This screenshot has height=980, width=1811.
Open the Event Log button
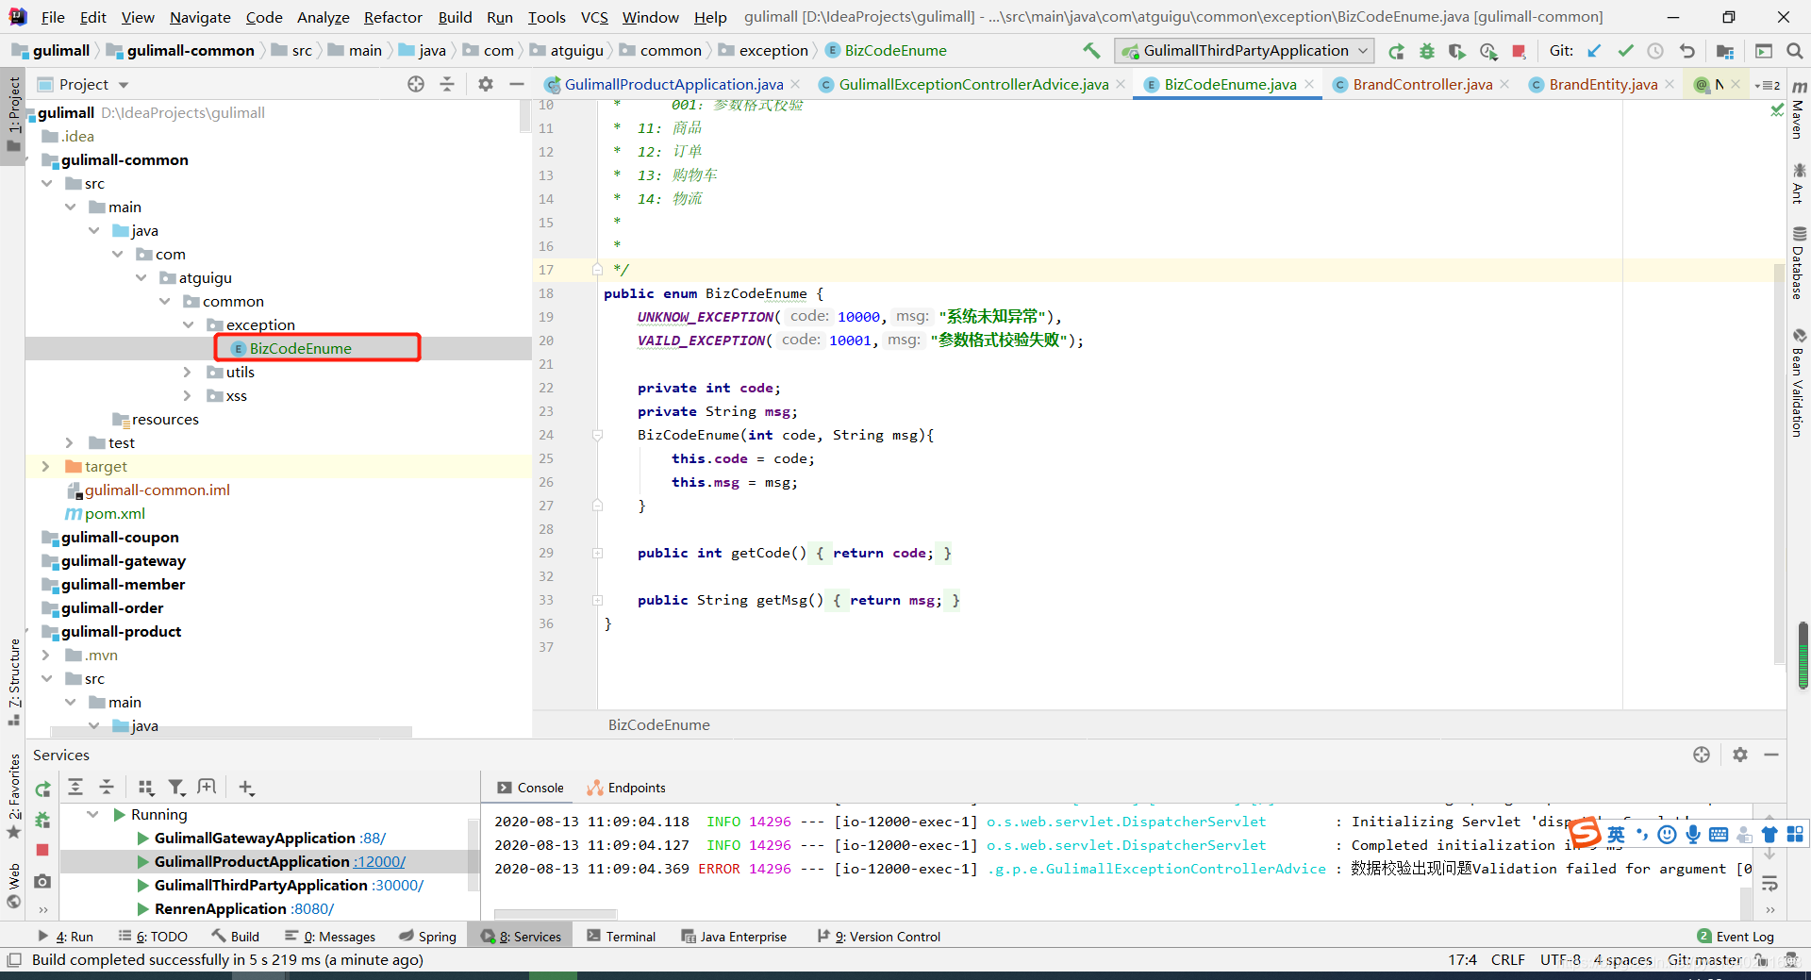[1736, 936]
